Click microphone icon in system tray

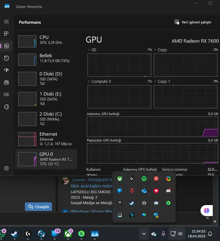(x=163, y=234)
